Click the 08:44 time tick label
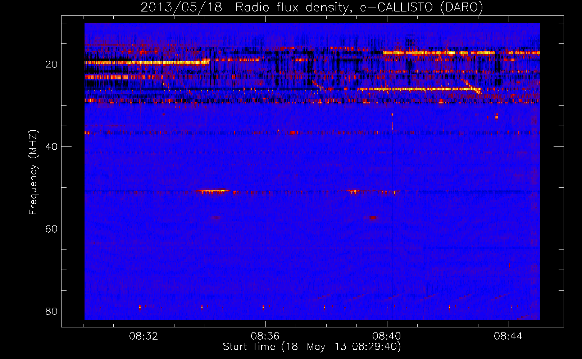This screenshot has width=582, height=359. pyautogui.click(x=508, y=336)
